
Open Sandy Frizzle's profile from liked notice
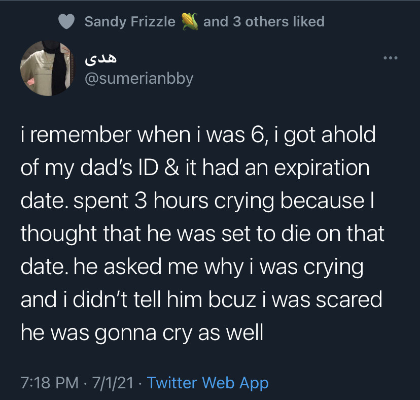click(x=130, y=21)
